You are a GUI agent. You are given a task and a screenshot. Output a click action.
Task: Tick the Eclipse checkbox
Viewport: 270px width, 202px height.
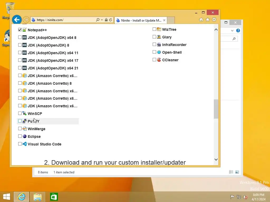[x=20, y=136]
